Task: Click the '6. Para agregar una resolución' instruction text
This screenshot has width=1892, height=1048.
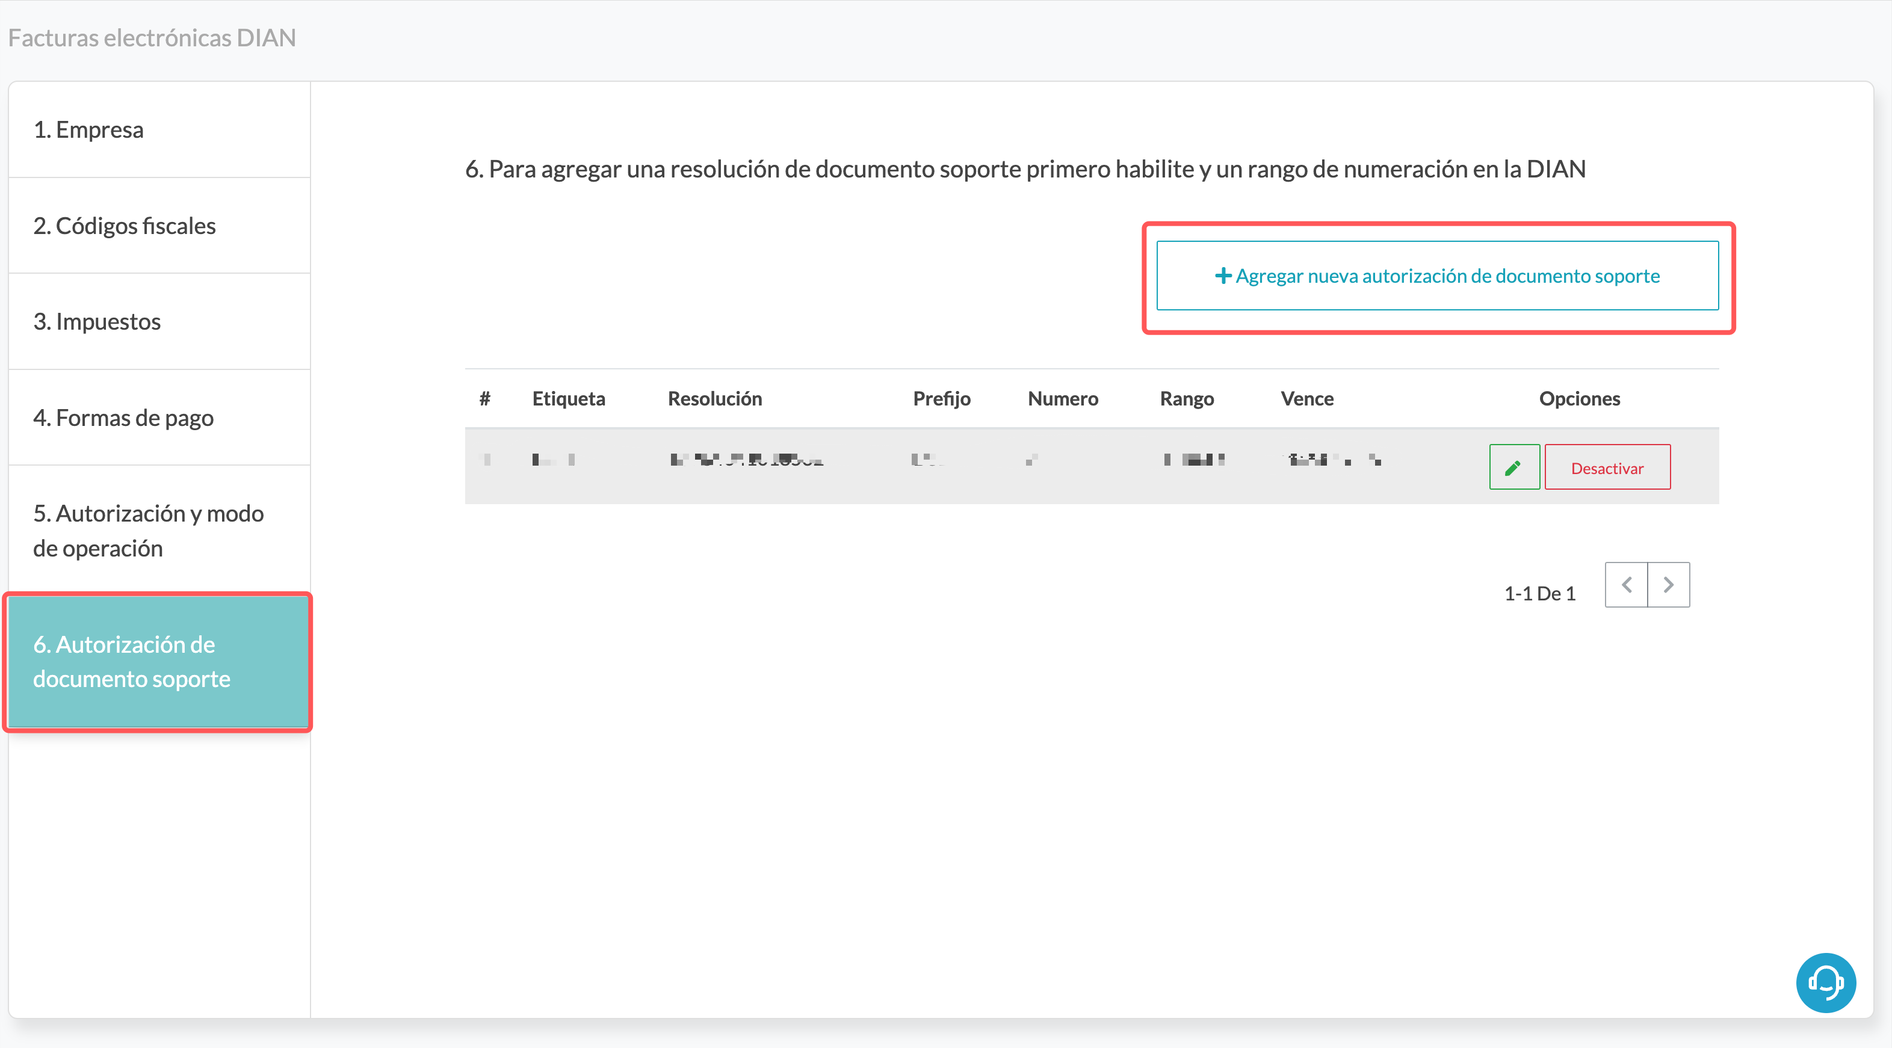Action: (x=1025, y=169)
